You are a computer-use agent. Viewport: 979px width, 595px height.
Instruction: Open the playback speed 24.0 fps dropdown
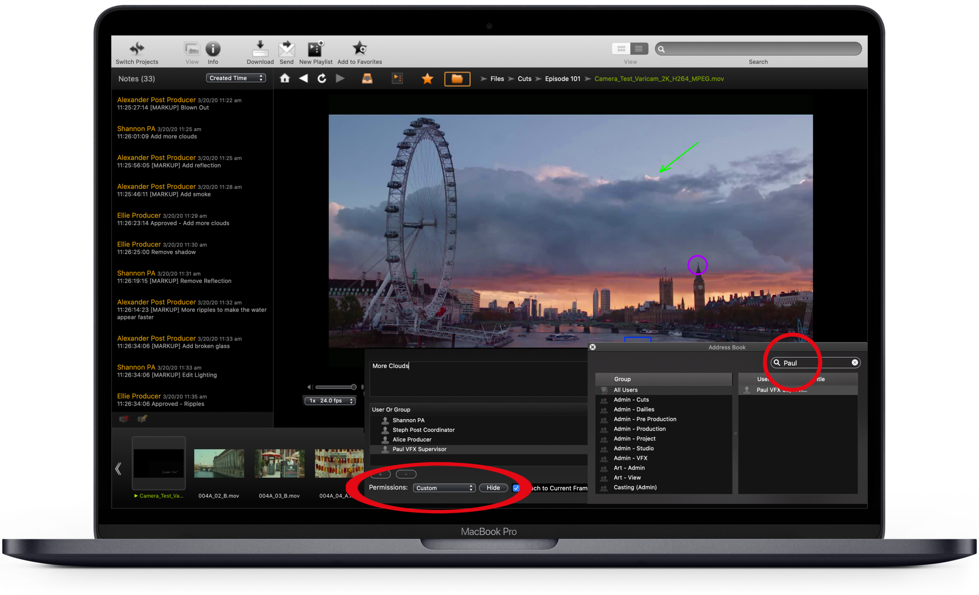330,401
